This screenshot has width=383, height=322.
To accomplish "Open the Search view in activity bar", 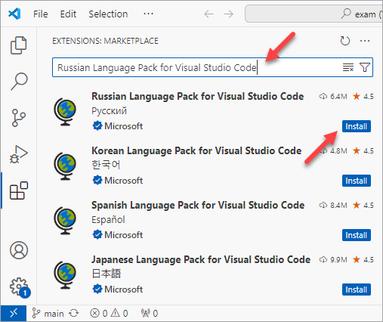I will point(19,82).
